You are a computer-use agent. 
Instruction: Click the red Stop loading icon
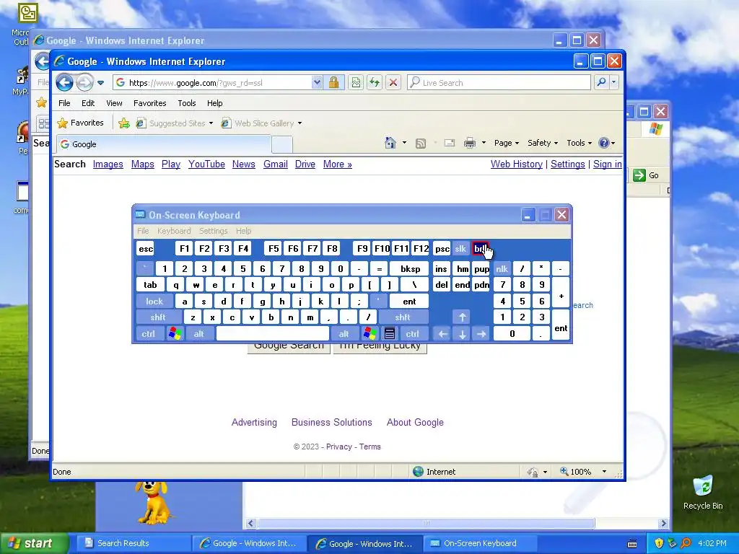[x=393, y=83]
